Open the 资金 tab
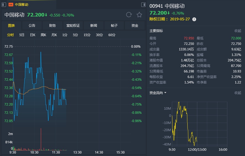The image size is (245, 156). tap(135, 26)
